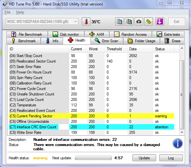Click the copy screenshot toolbar icon
Image resolution: width=191 pixels, height=167 pixels.
coord(129,22)
